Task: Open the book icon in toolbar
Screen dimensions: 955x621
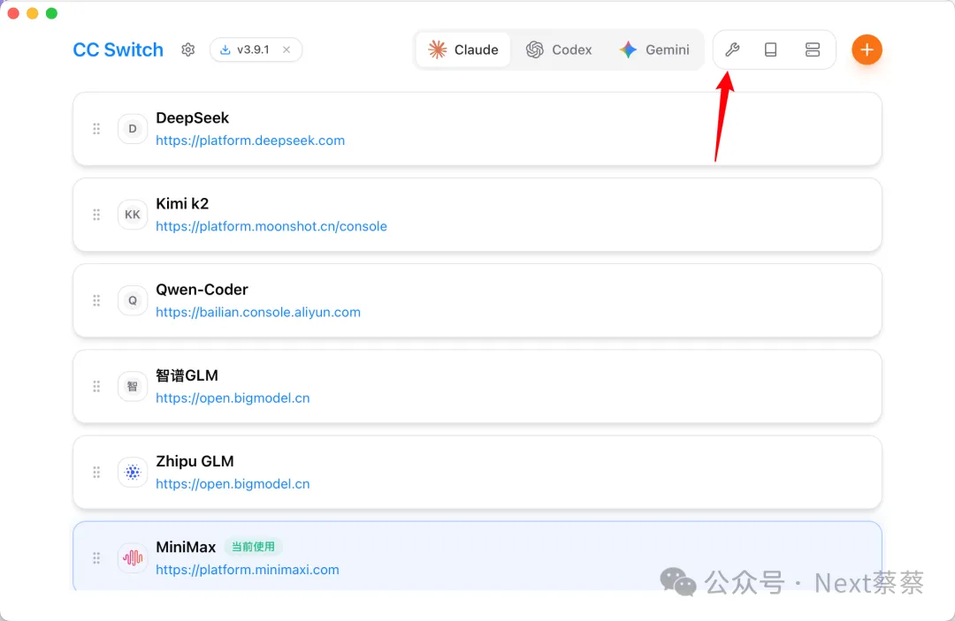Action: 771,50
